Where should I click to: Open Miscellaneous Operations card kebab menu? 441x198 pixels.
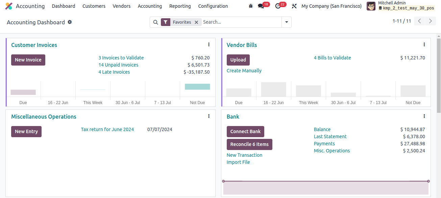coord(209,116)
